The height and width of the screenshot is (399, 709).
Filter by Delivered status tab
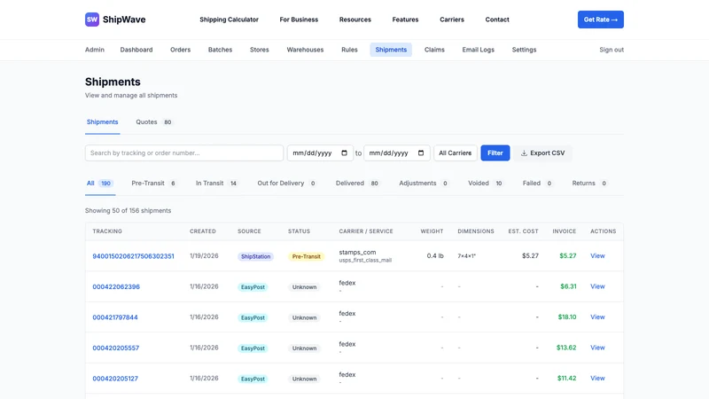coord(357,184)
